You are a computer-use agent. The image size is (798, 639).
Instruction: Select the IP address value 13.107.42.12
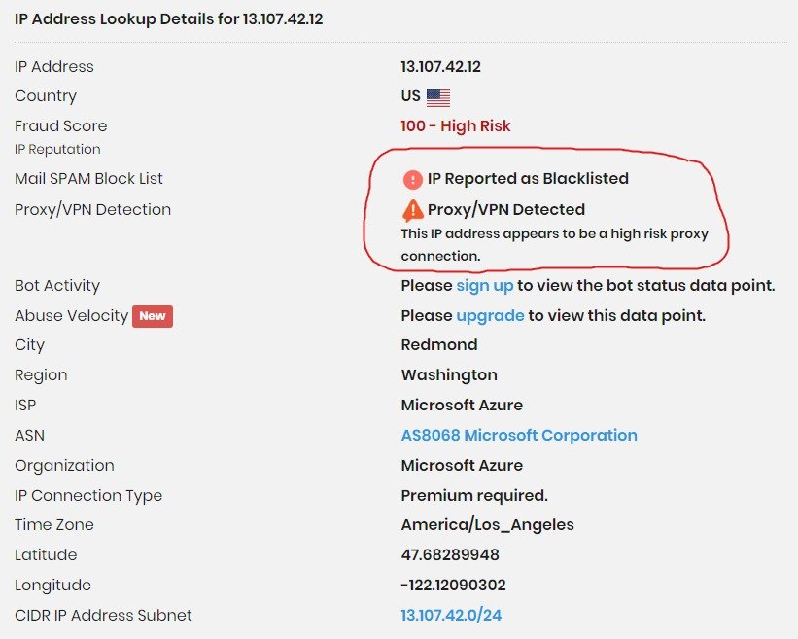[x=440, y=67]
